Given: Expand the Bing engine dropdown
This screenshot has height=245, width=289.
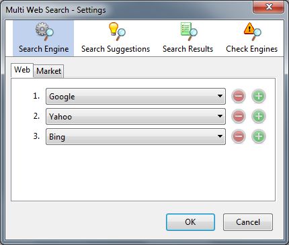Looking at the screenshot, I should coord(136,136).
